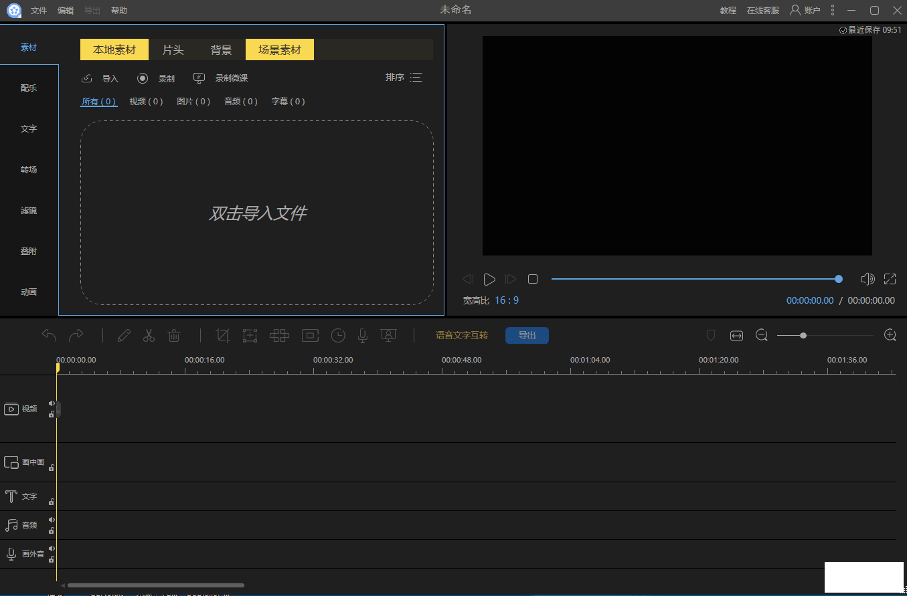The image size is (907, 596).
Task: Click the trash delete icon
Action: click(174, 335)
